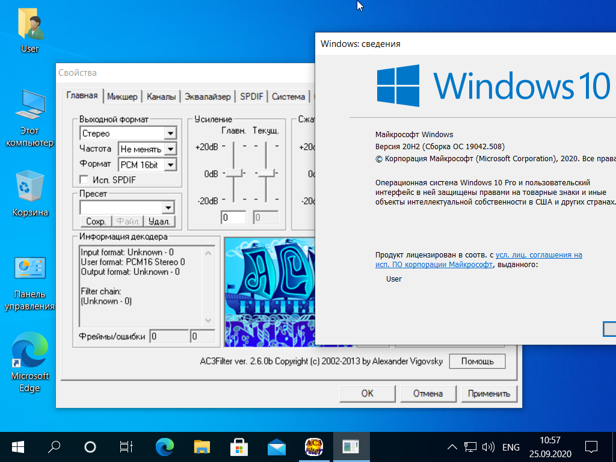The image size is (616, 462).
Task: Click 'Windows: сведения' title bar
Action: pos(466,43)
